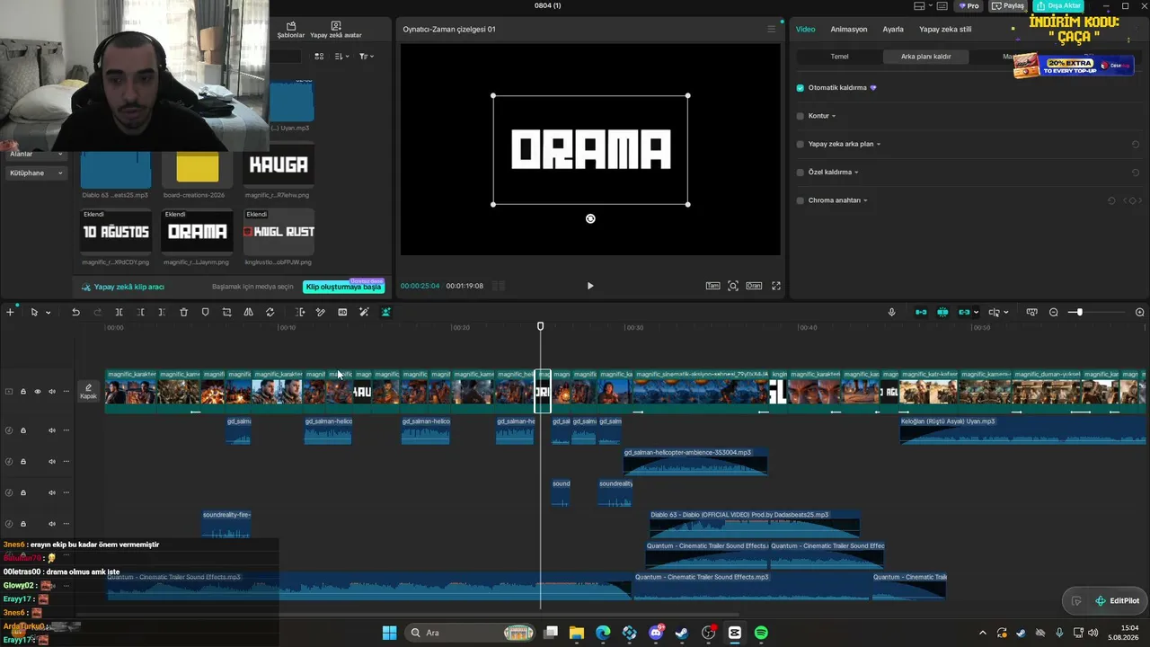Hide the main video track with the eye icon
The image size is (1150, 647).
pyautogui.click(x=38, y=392)
